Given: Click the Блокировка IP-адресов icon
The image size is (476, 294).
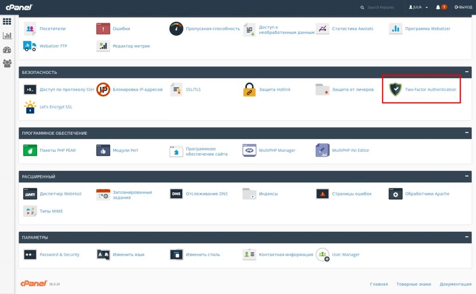Looking at the screenshot, I should [x=103, y=90].
